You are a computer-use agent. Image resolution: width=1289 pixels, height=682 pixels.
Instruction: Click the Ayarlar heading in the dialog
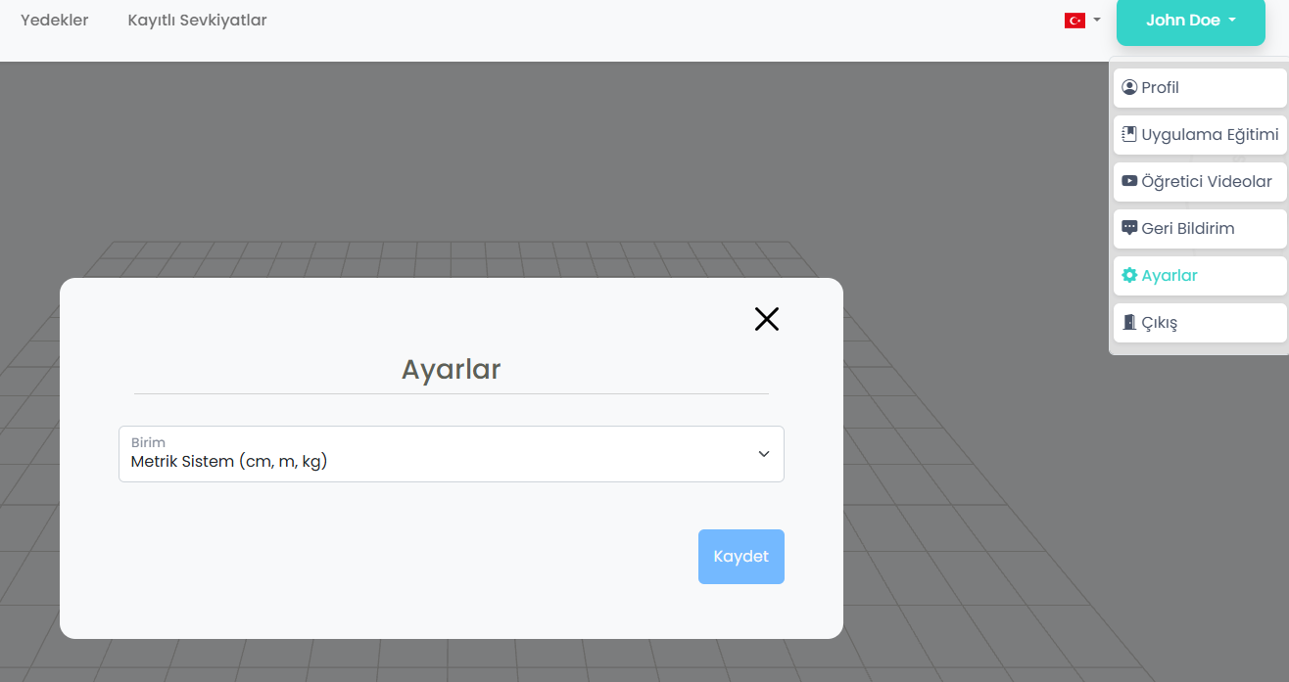click(x=451, y=370)
